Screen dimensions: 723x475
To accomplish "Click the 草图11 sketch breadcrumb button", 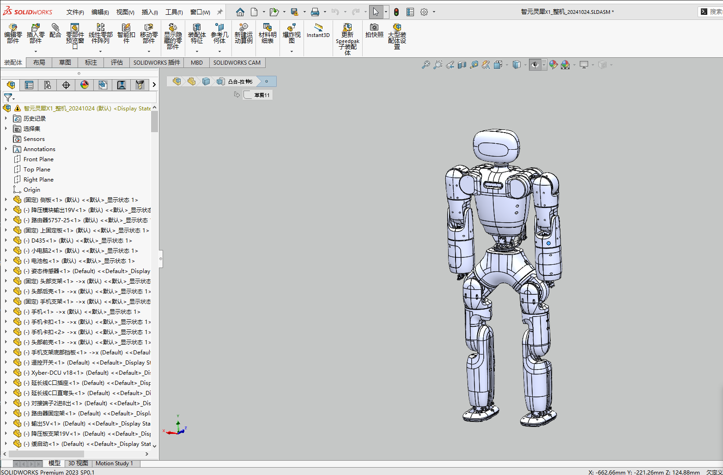I will point(258,95).
